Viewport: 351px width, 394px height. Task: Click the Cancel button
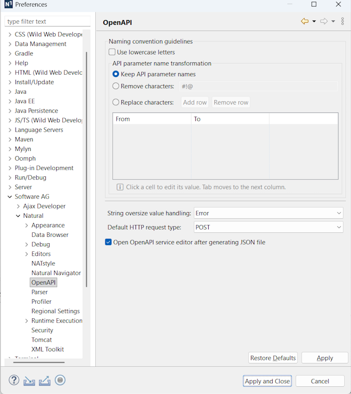click(320, 381)
